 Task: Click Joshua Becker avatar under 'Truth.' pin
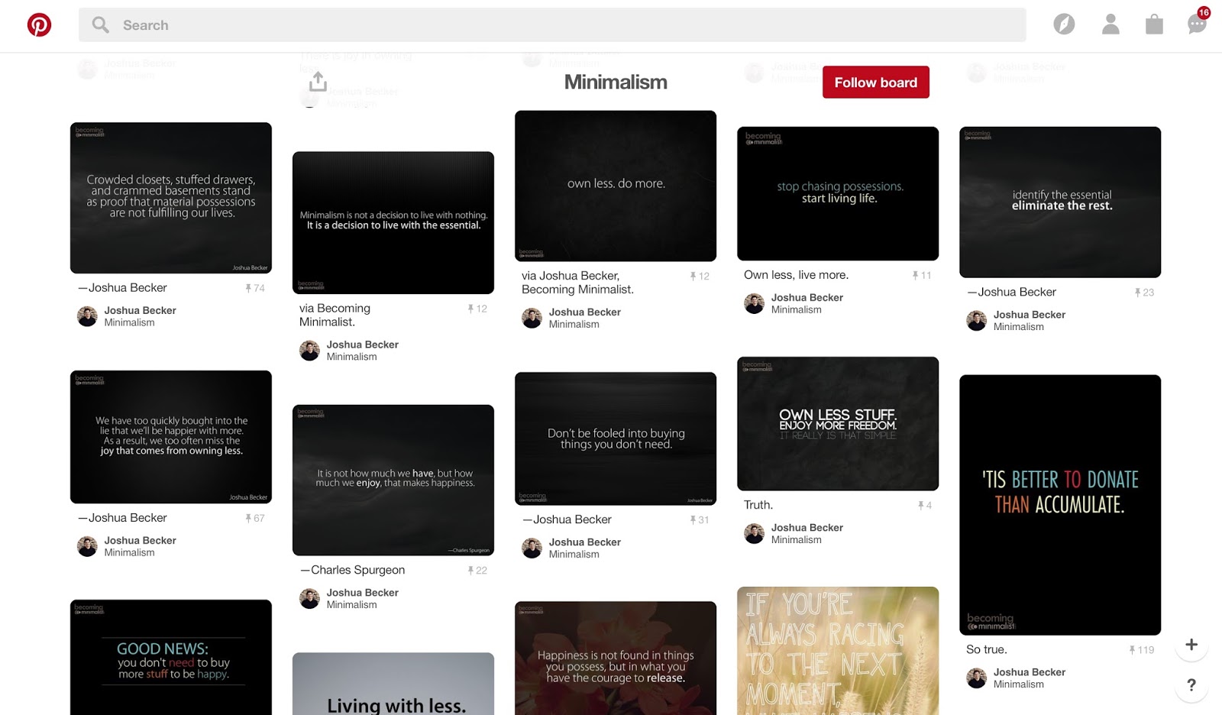pyautogui.click(x=754, y=533)
